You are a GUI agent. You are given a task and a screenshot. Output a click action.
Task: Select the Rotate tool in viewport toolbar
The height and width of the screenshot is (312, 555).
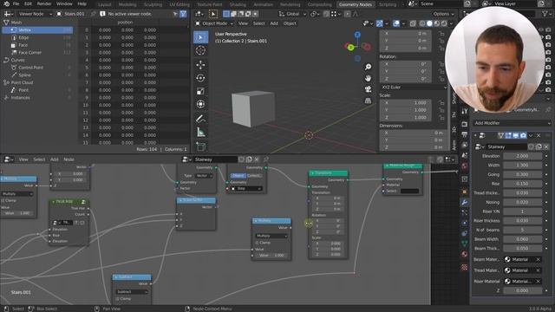pyautogui.click(x=200, y=78)
